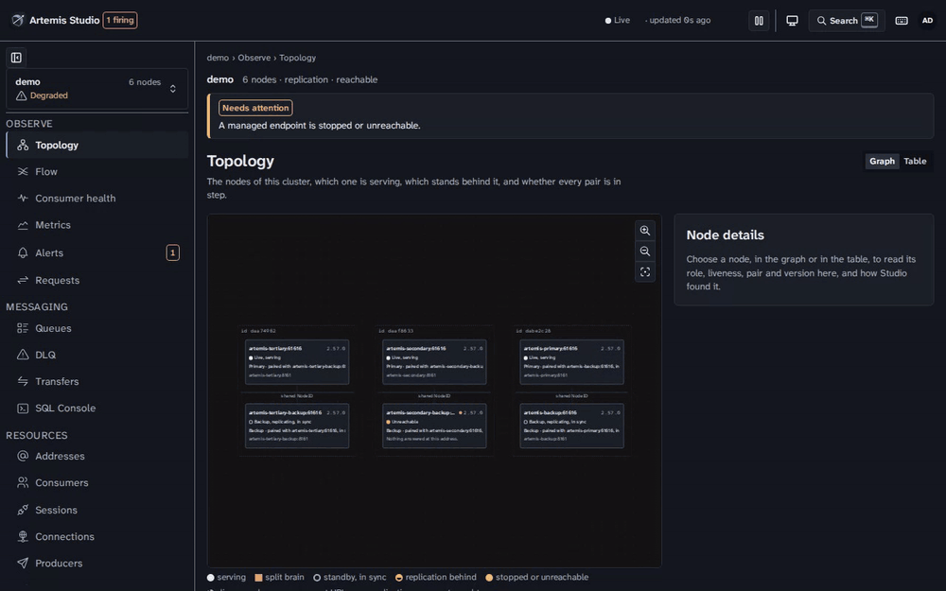Collapse the sidebar with the panel icon

coord(16,58)
